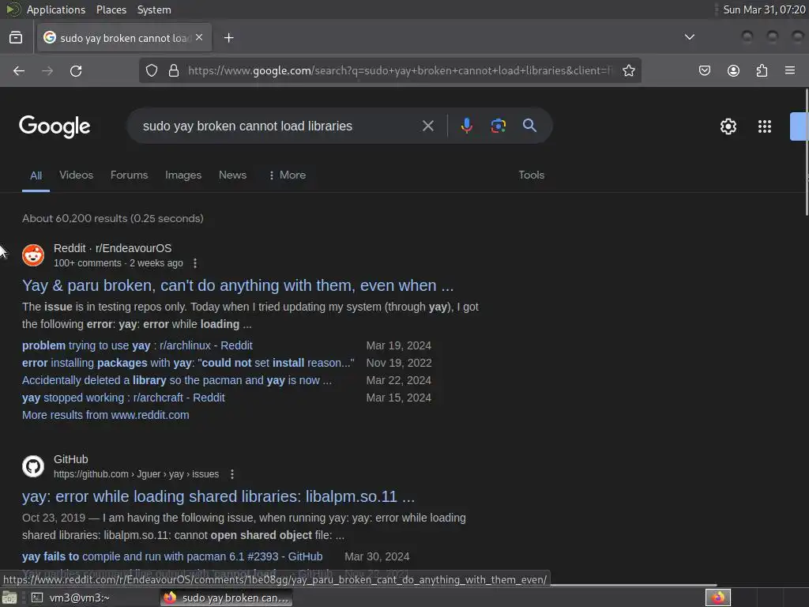The image size is (809, 607).
Task: Open a new tab
Action: 228,38
